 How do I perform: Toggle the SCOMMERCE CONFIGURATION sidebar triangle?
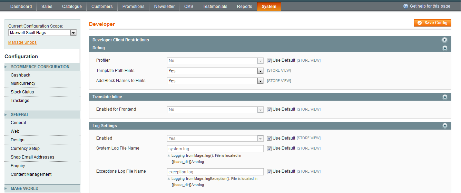6,67
